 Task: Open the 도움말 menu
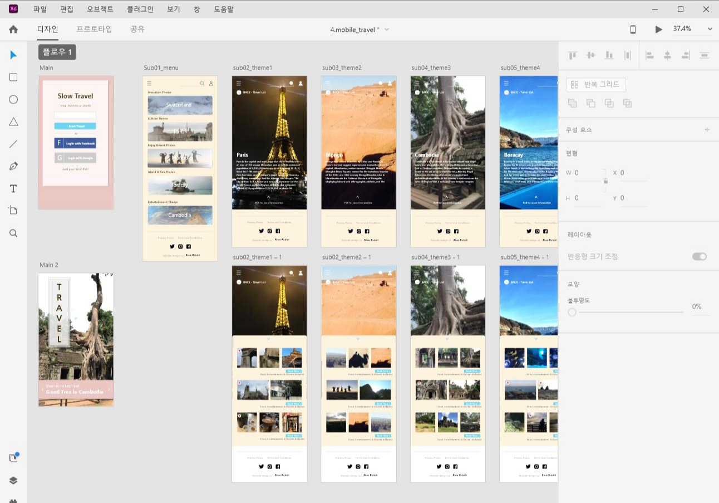pos(224,9)
